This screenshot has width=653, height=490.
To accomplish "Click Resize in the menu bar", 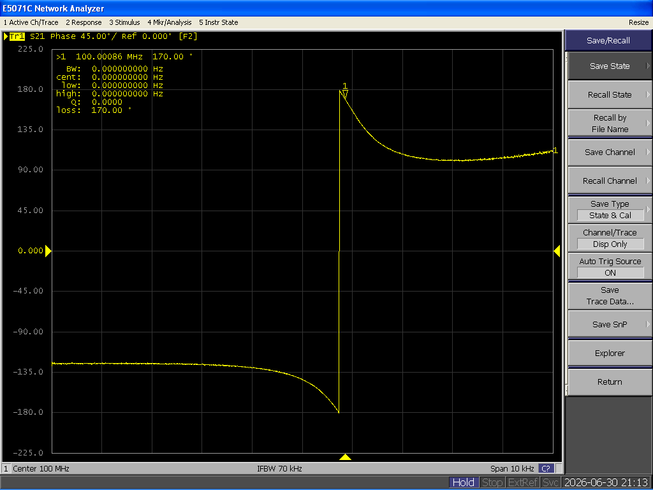I will click(638, 22).
